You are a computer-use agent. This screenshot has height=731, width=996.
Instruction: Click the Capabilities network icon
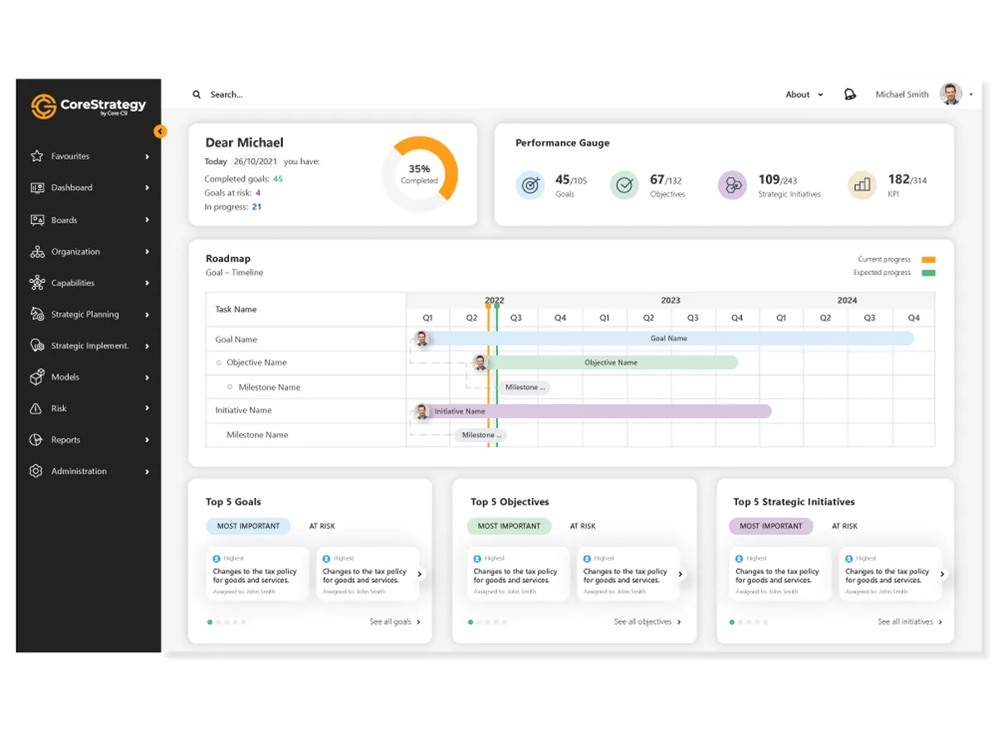37,283
